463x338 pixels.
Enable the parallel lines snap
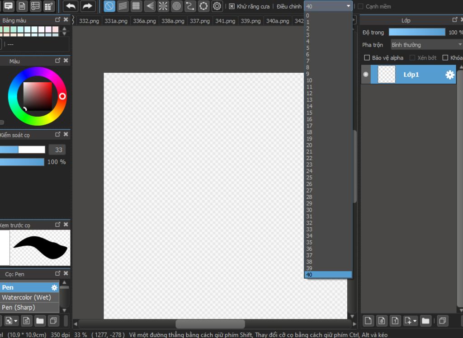click(123, 6)
